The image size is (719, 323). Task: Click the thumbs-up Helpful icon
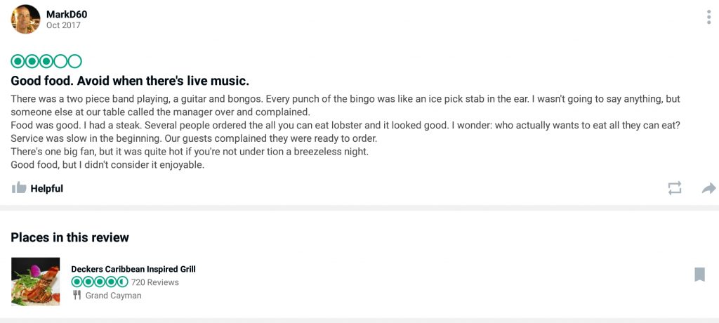tap(19, 187)
